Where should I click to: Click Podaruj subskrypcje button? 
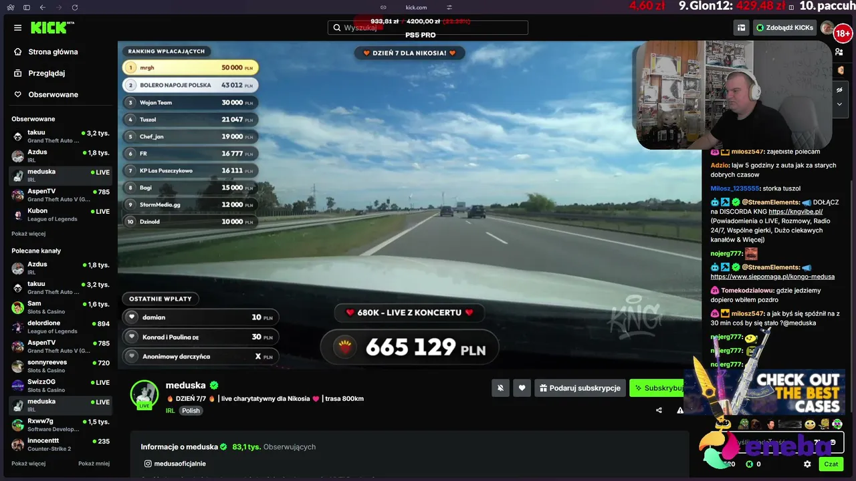click(580, 388)
